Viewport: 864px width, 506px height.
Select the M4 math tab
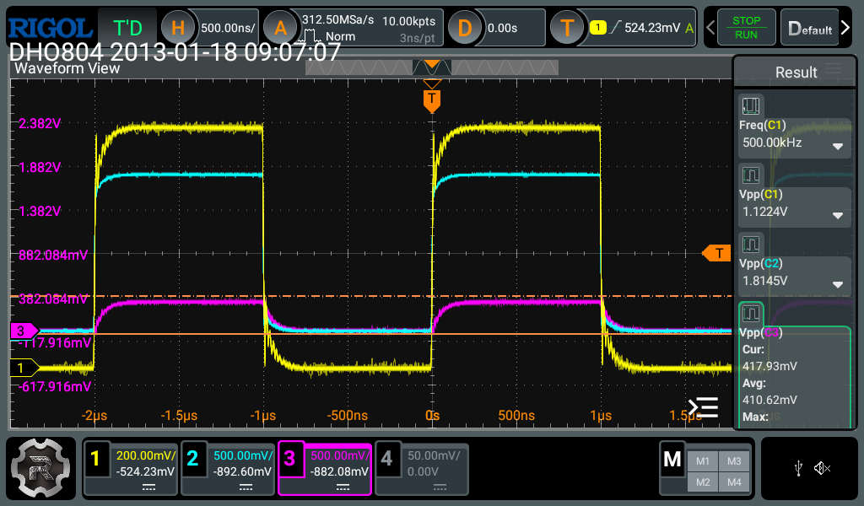click(x=733, y=482)
